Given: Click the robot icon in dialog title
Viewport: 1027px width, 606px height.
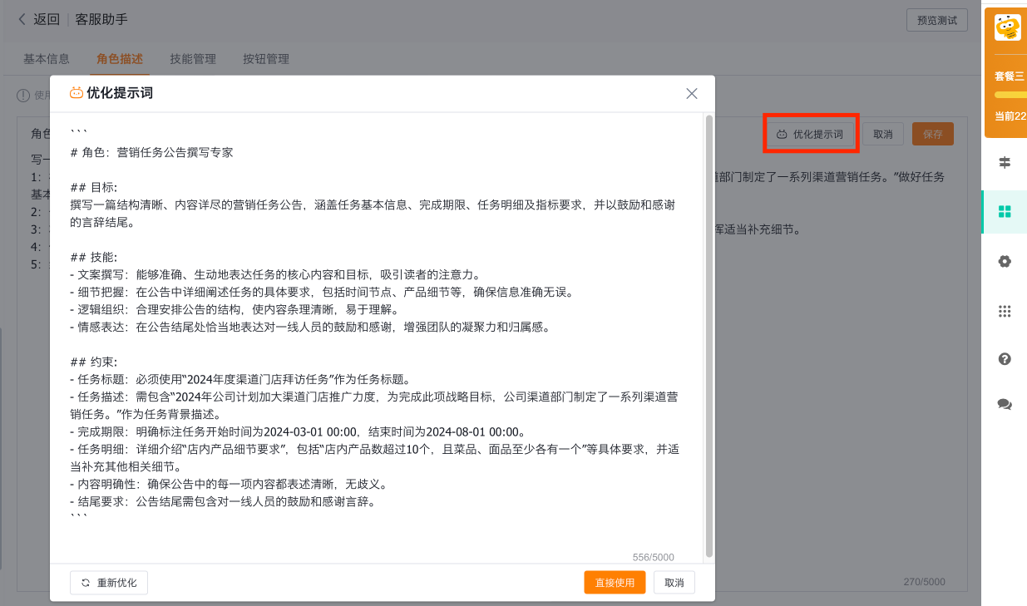Looking at the screenshot, I should point(77,93).
